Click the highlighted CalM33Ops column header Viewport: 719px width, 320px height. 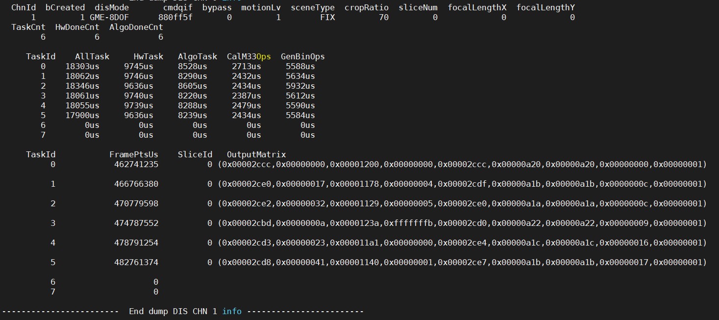[248, 56]
